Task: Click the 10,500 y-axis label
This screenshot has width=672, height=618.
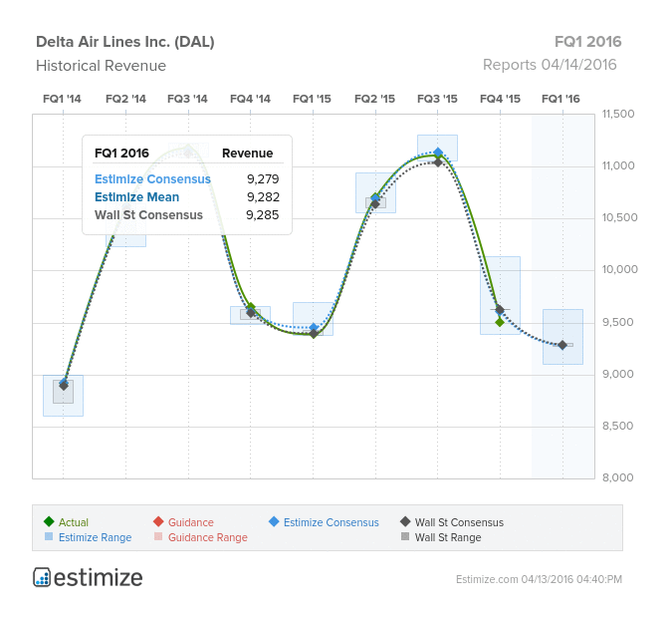Action: pyautogui.click(x=619, y=217)
